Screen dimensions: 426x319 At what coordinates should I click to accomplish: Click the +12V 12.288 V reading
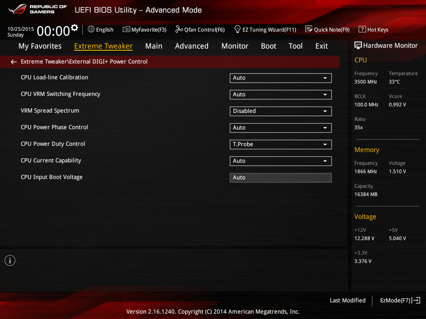pyautogui.click(x=364, y=238)
